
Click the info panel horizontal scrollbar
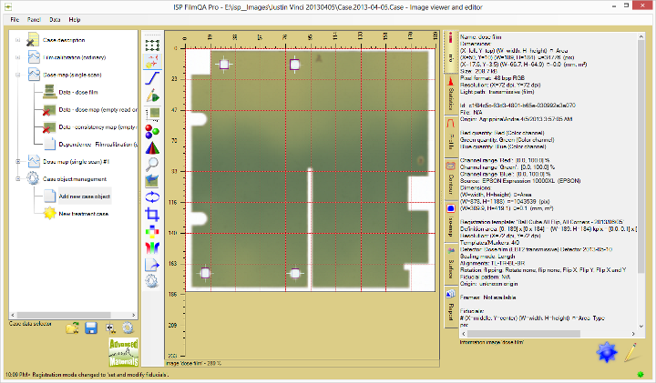point(524,334)
